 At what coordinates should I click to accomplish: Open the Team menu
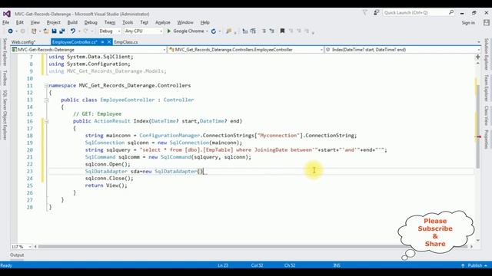(x=110, y=22)
